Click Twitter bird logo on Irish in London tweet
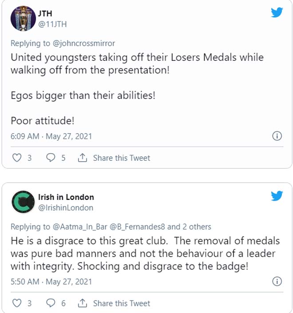This screenshot has width=293, height=313. click(x=277, y=196)
